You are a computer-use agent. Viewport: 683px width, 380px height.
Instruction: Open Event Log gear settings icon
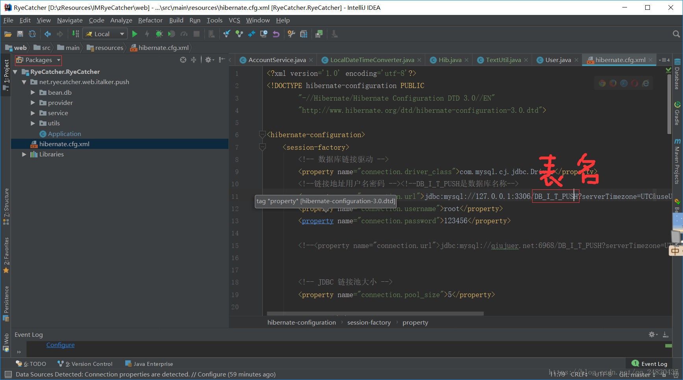tap(653, 334)
